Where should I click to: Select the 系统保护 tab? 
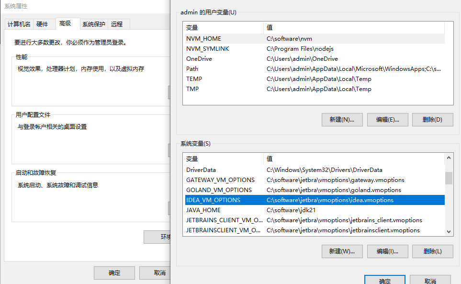pos(93,24)
